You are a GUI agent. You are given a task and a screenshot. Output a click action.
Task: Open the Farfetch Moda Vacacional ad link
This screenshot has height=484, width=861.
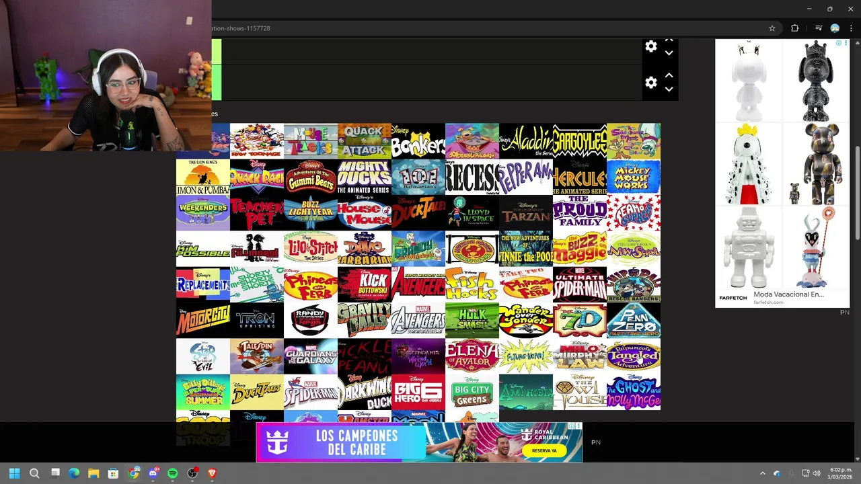tap(788, 294)
